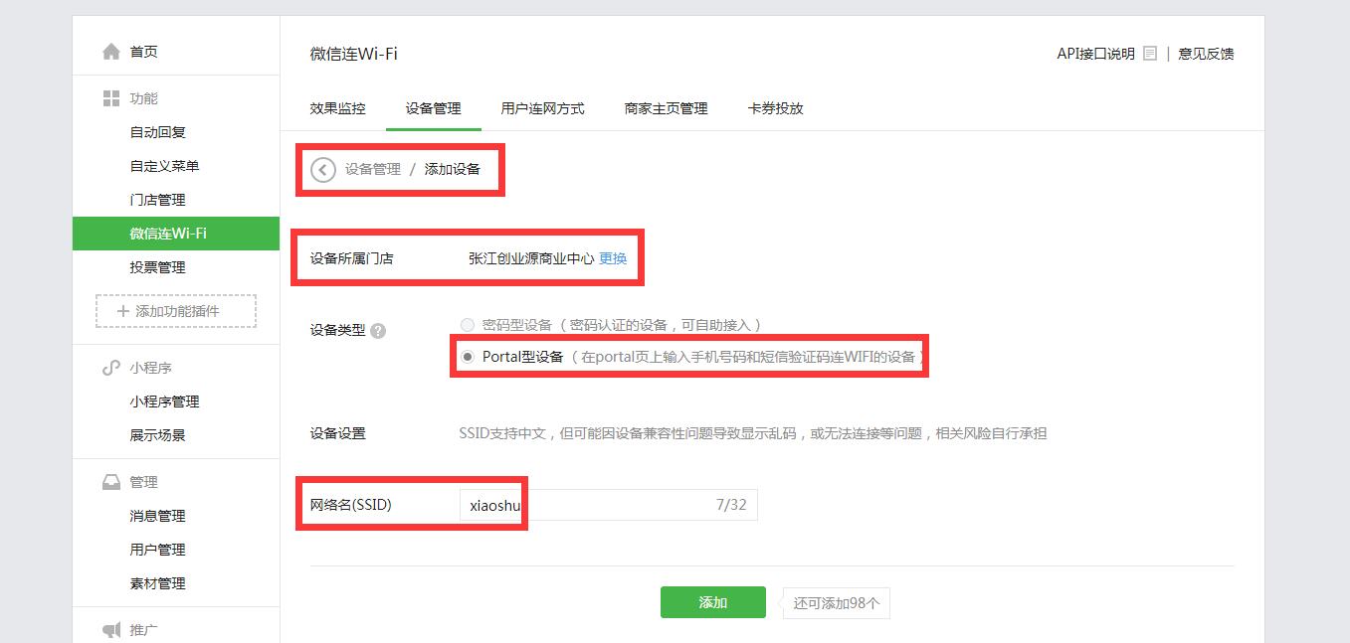Viewport: 1350px width, 643px height.
Task: Switch to the 效果监控 tab
Action: [338, 108]
